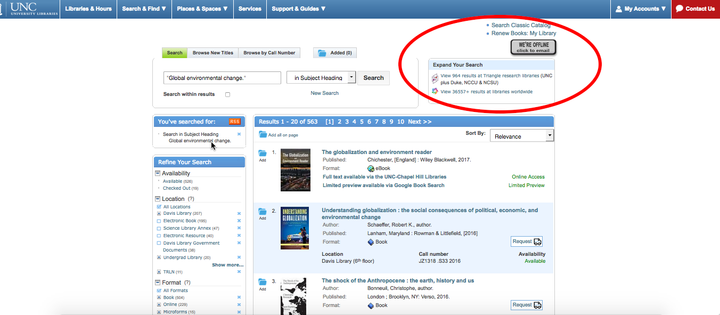Open the Support & Guides menu
Screen dimensions: 720x315
point(299,9)
